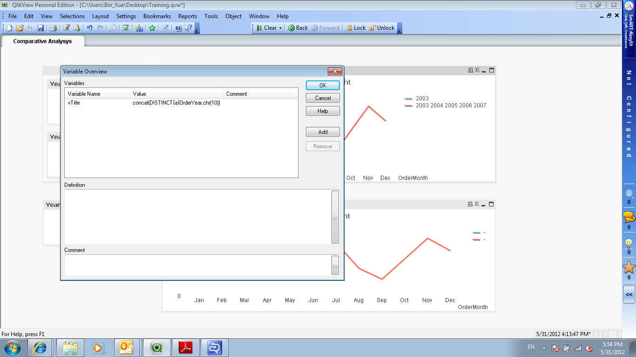Image resolution: width=636 pixels, height=357 pixels.
Task: Click the Comment column header
Action: point(256,93)
